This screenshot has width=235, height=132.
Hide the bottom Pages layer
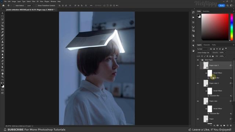tap(198, 119)
